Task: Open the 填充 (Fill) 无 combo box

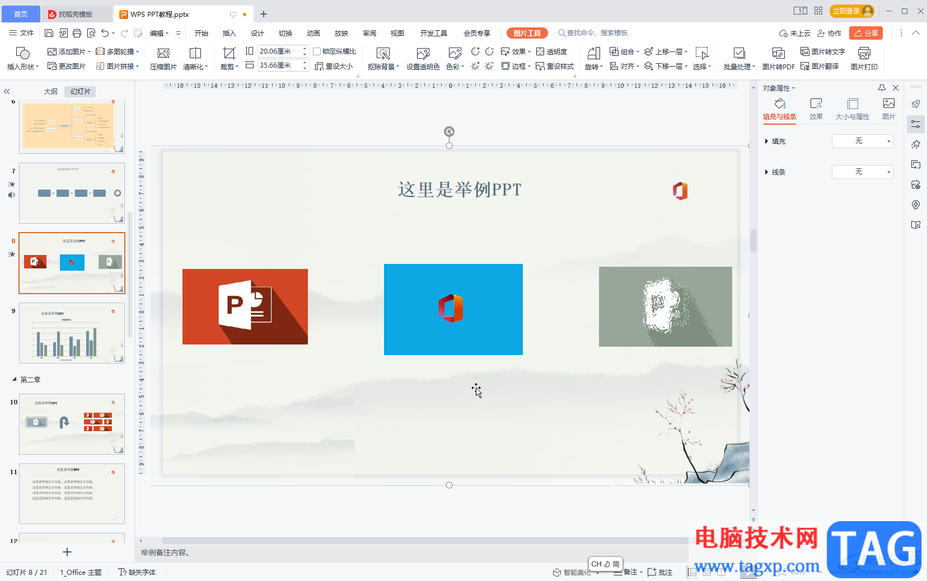Action: [x=863, y=141]
